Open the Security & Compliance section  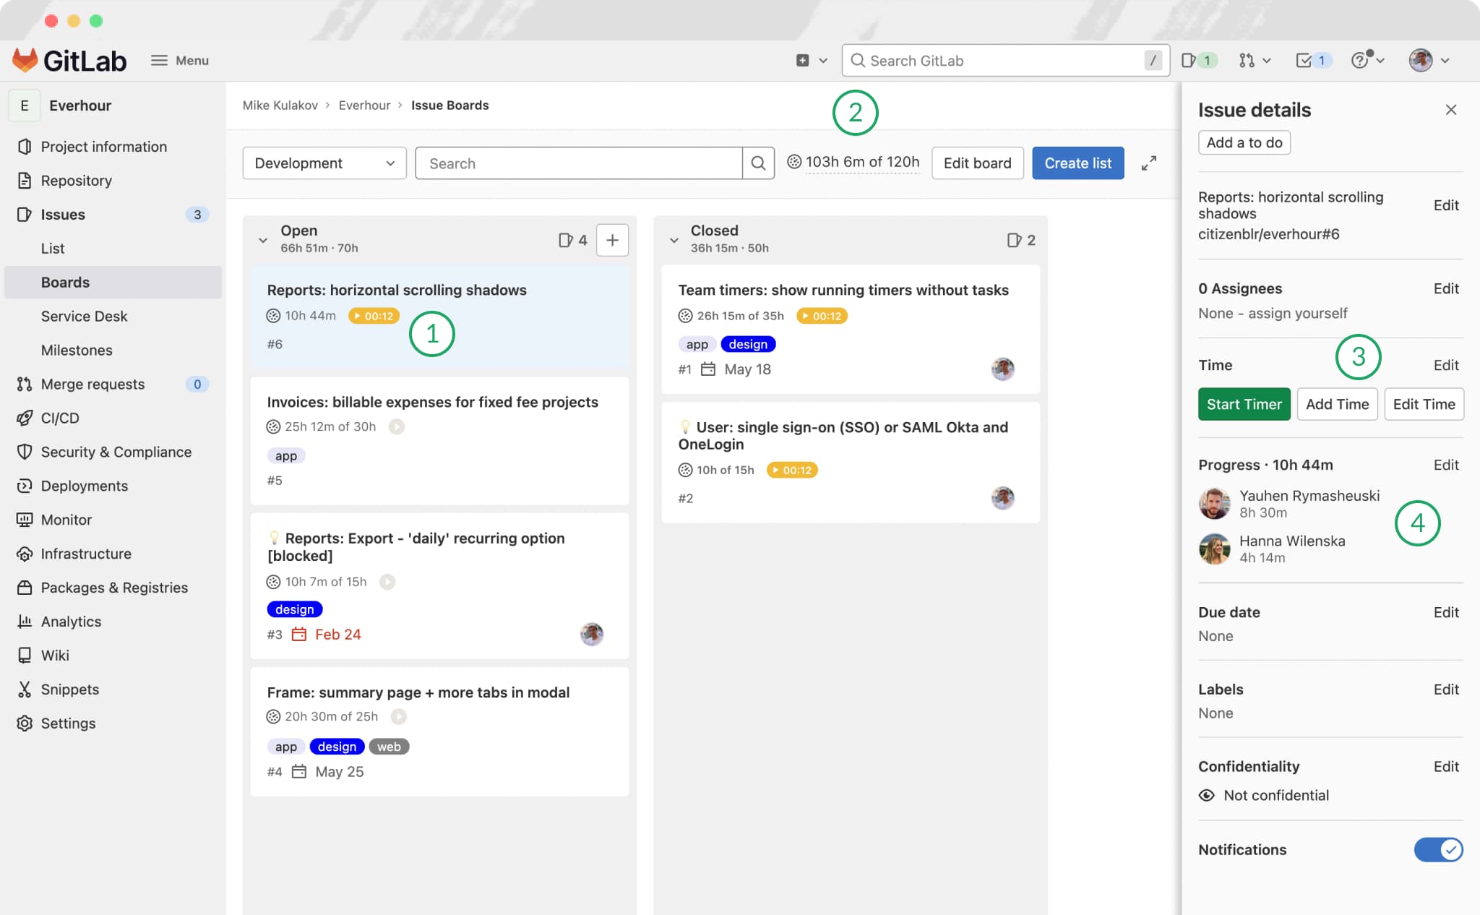pyautogui.click(x=116, y=452)
